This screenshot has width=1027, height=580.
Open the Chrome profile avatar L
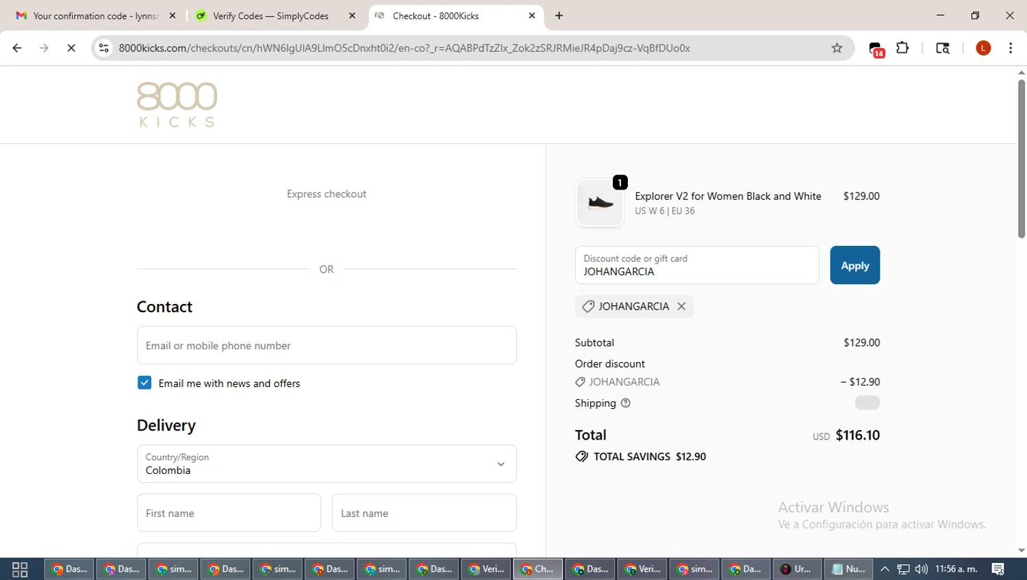[983, 48]
